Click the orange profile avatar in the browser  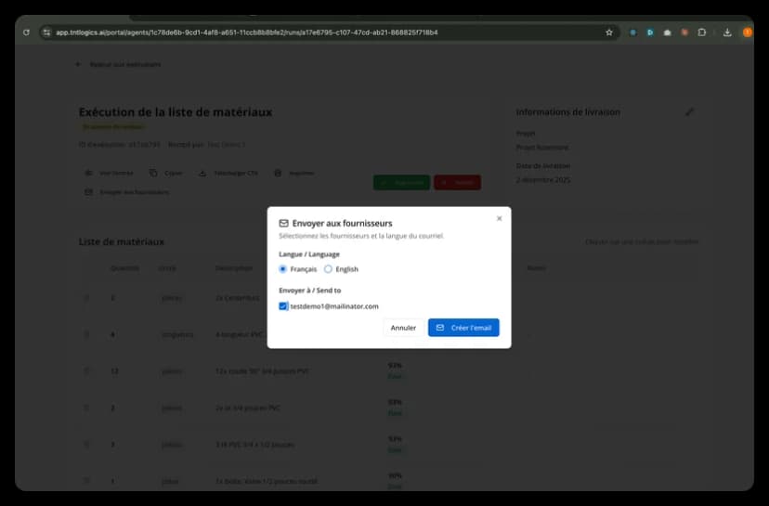pos(747,32)
